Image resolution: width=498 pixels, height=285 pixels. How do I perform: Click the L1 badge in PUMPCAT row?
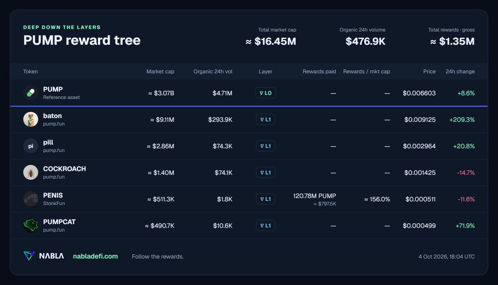click(266, 225)
